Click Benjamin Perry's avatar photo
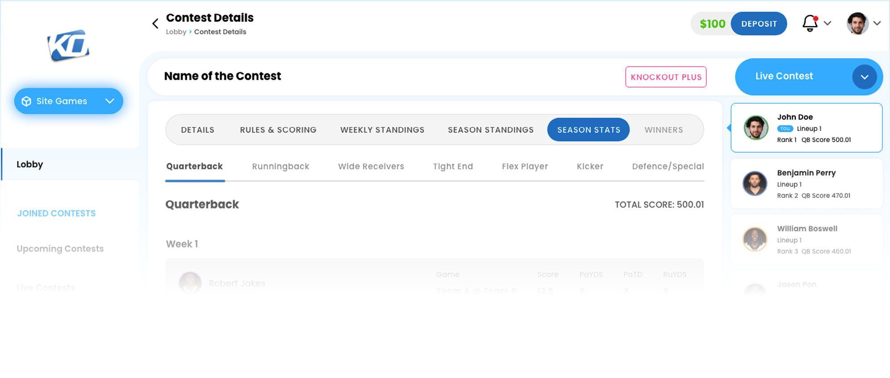This screenshot has width=890, height=378. coord(755,184)
